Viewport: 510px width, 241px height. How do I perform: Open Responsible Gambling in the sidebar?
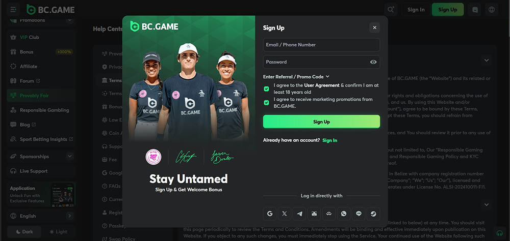44,110
